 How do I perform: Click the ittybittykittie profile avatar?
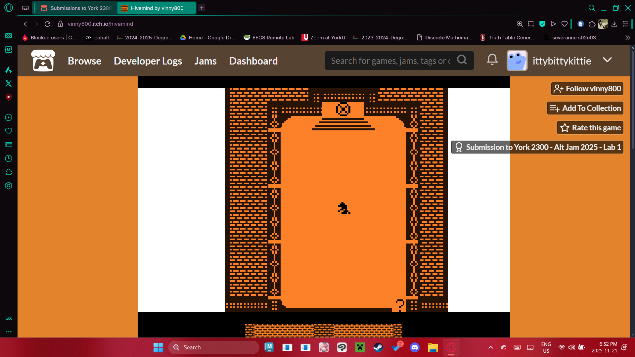click(x=517, y=61)
